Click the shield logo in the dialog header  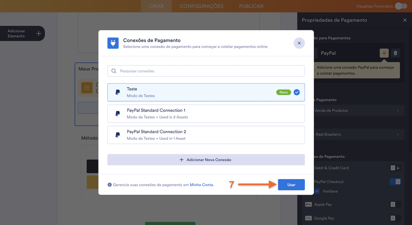click(113, 43)
